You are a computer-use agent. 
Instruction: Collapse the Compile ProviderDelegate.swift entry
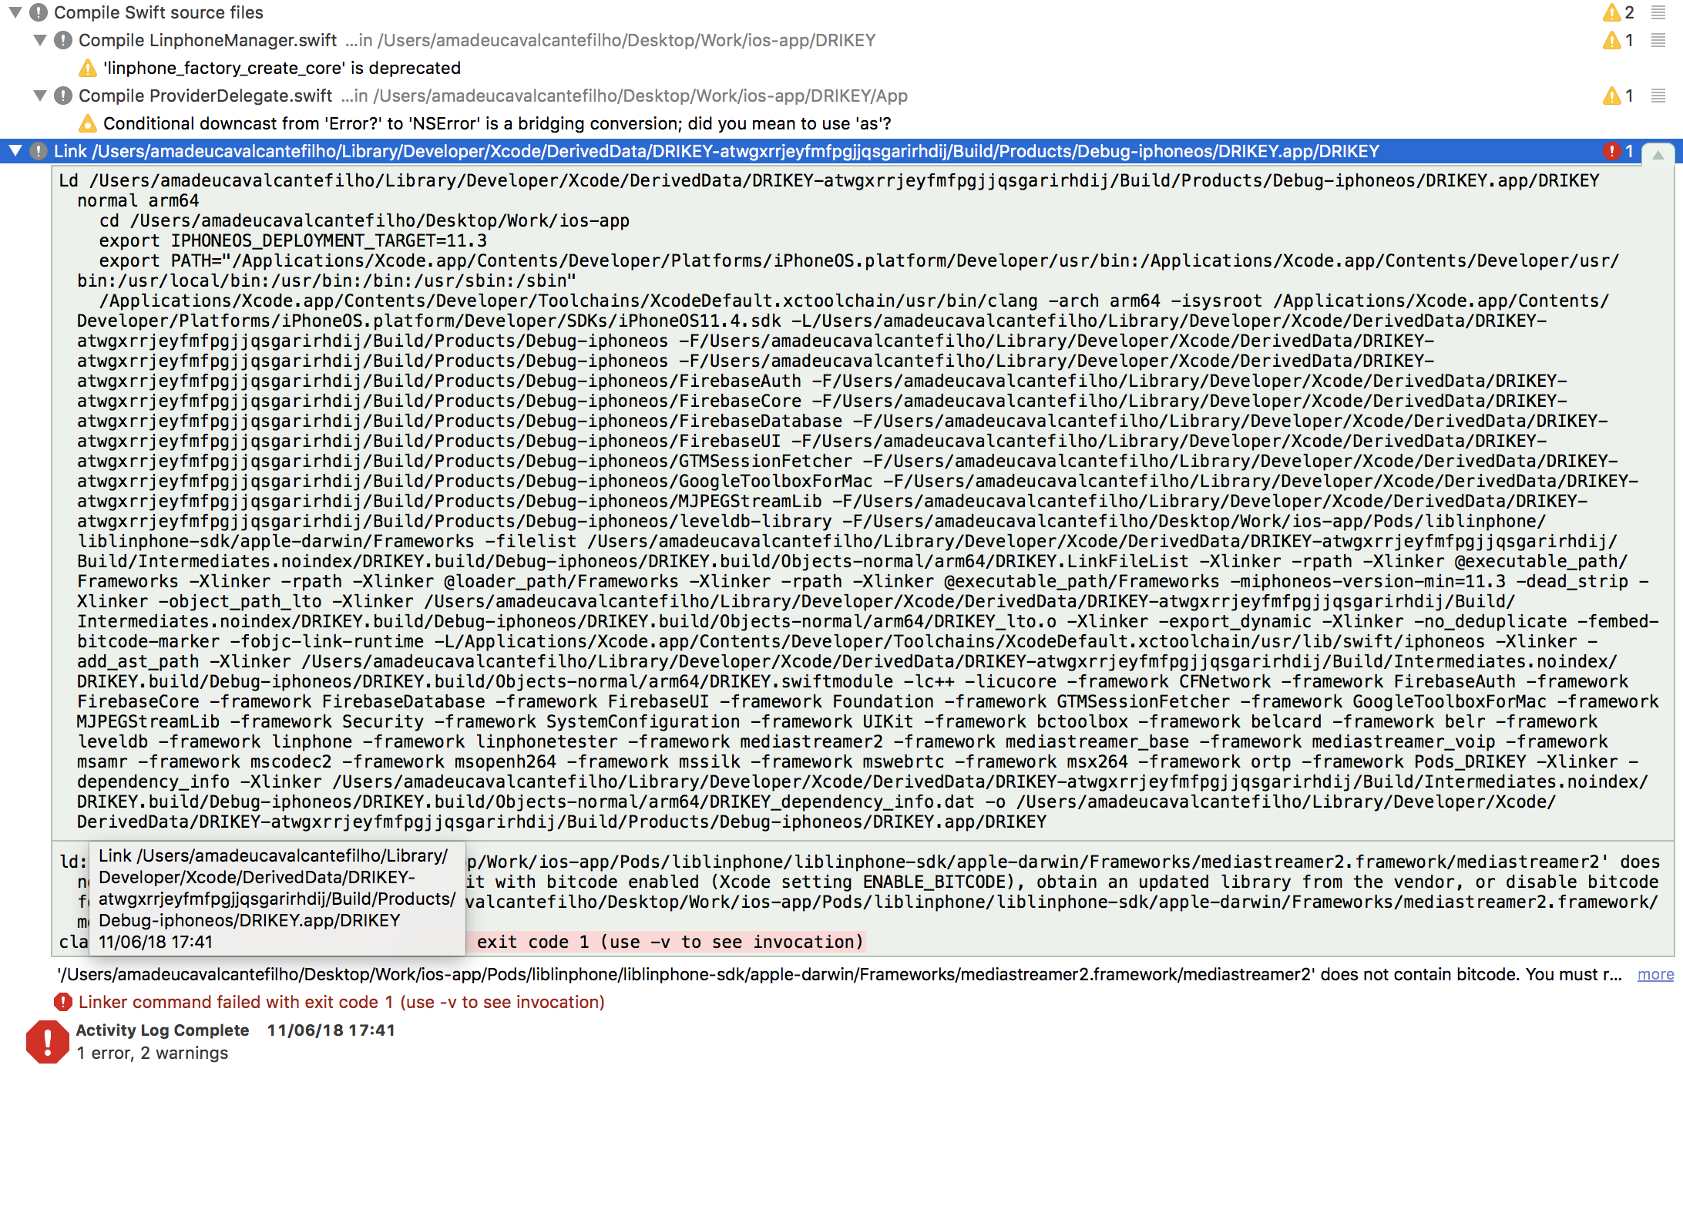pos(40,96)
